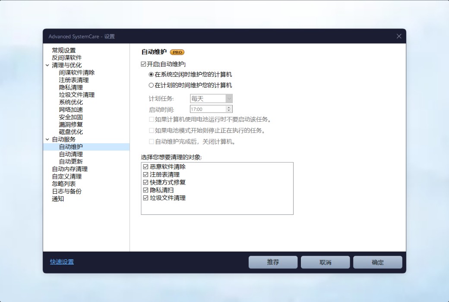Open 通知 settings
The width and height of the screenshot is (449, 302).
(x=58, y=199)
